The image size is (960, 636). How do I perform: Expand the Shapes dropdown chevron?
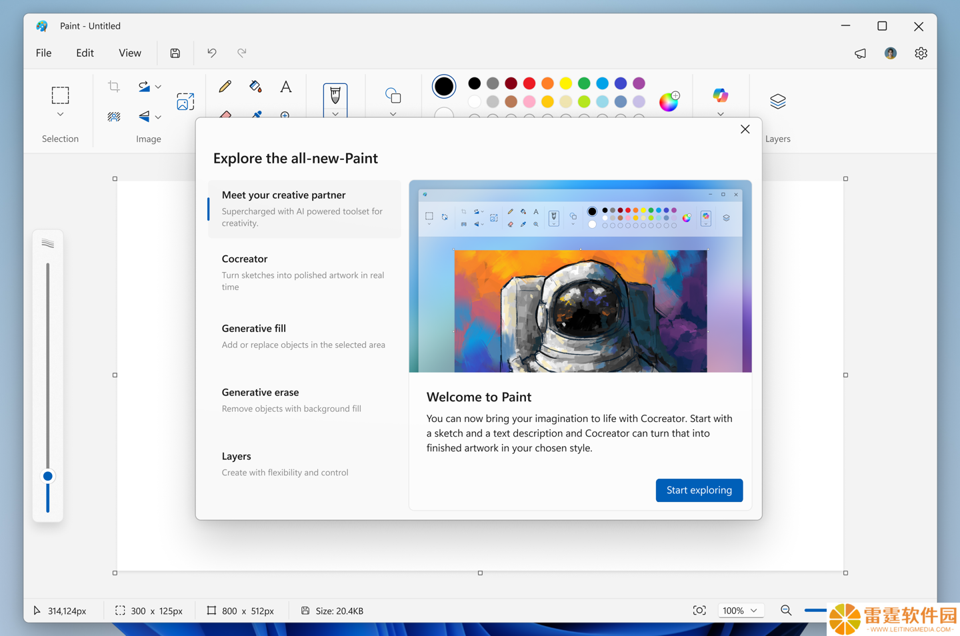[393, 114]
